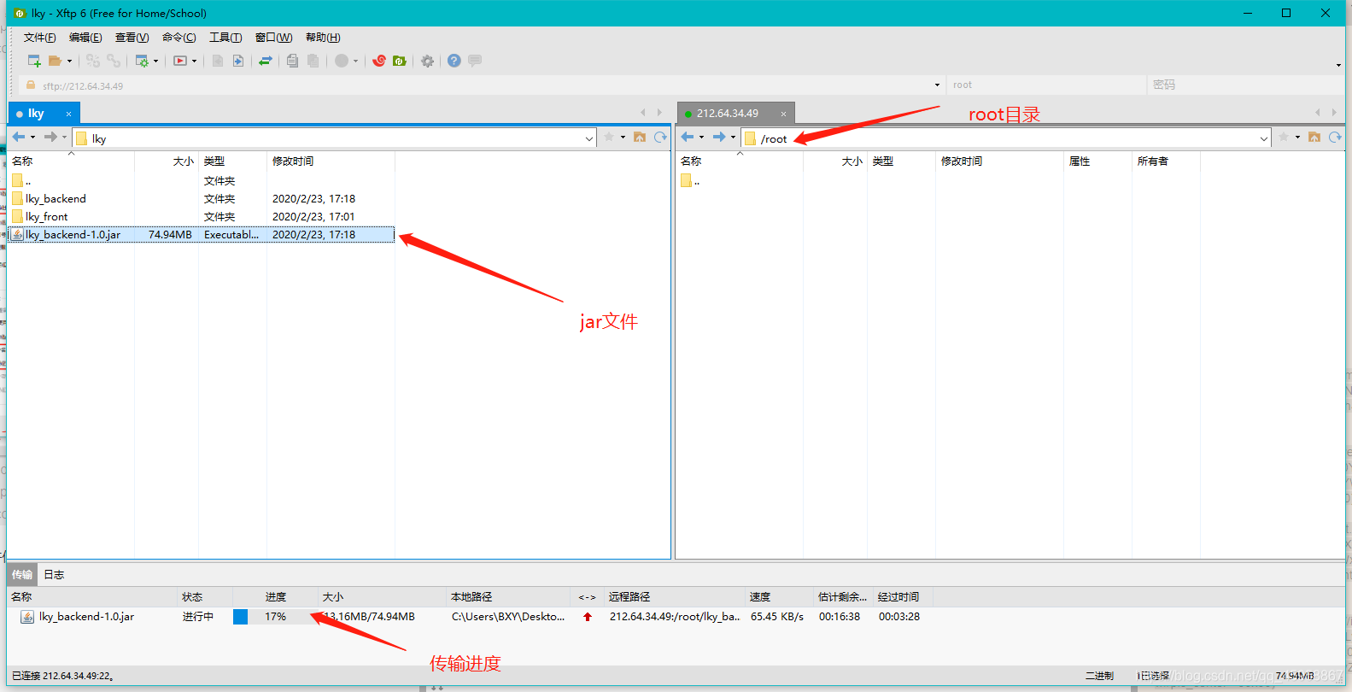Refresh the local lky pane
The image size is (1352, 692).
pos(660,137)
